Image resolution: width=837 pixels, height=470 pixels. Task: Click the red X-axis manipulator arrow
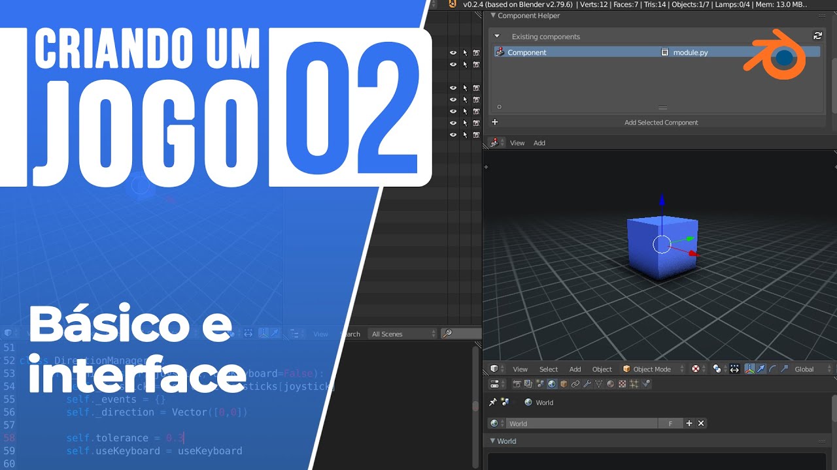click(692, 253)
